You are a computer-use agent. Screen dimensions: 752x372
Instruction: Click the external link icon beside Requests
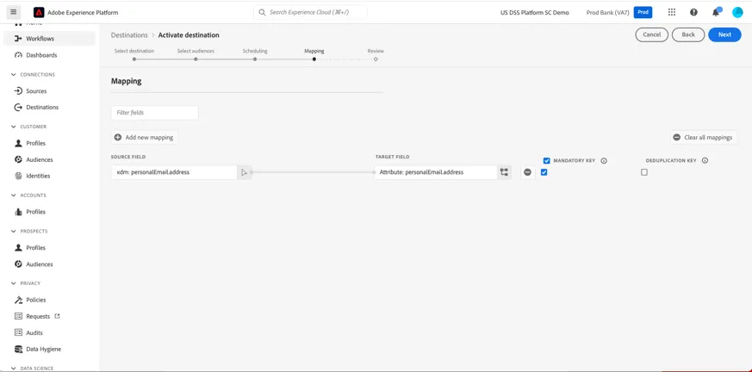pyautogui.click(x=57, y=316)
